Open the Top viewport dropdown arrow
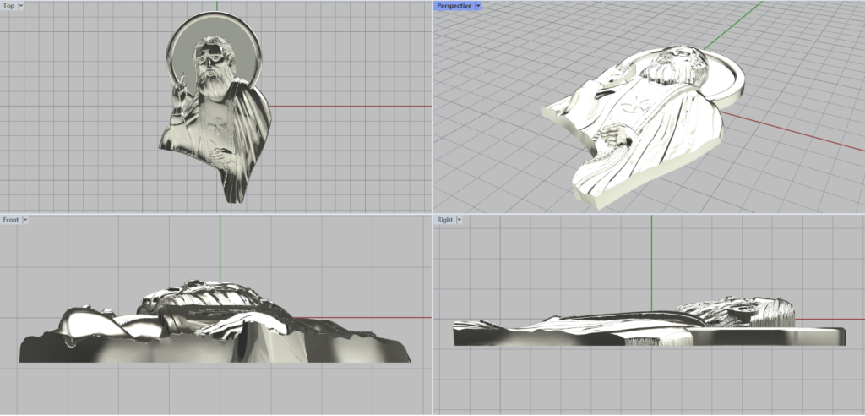This screenshot has width=865, height=416. point(20,6)
